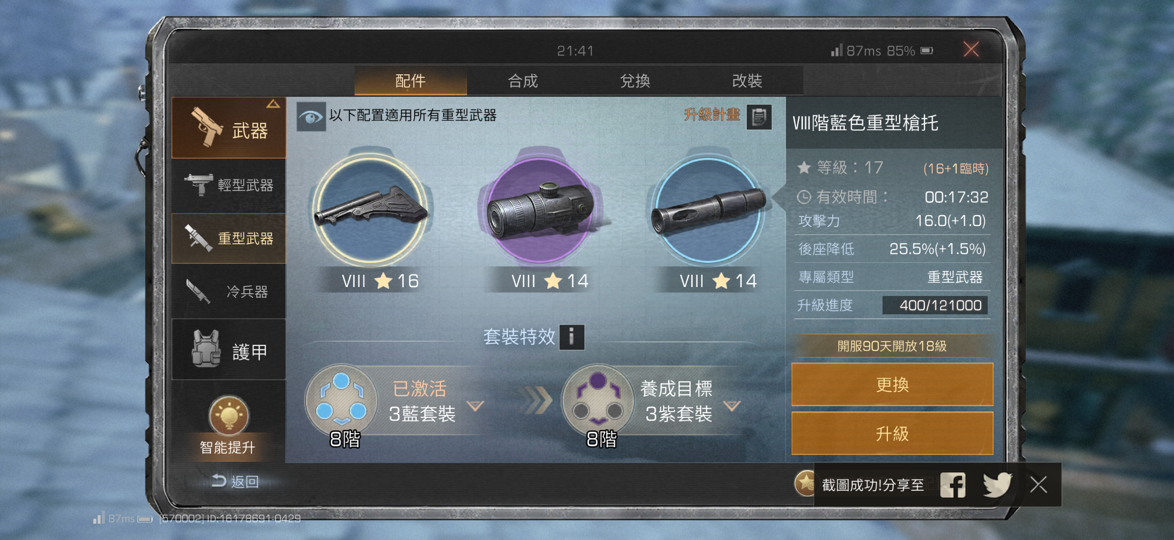This screenshot has height=540, width=1174.
Task: Toggle the eye visibility icon for configuration
Action: pyautogui.click(x=311, y=117)
